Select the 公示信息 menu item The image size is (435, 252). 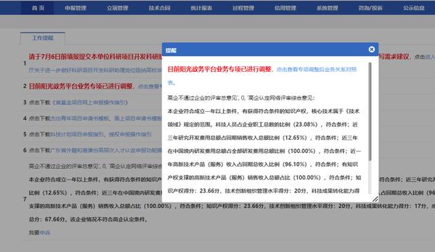click(414, 8)
